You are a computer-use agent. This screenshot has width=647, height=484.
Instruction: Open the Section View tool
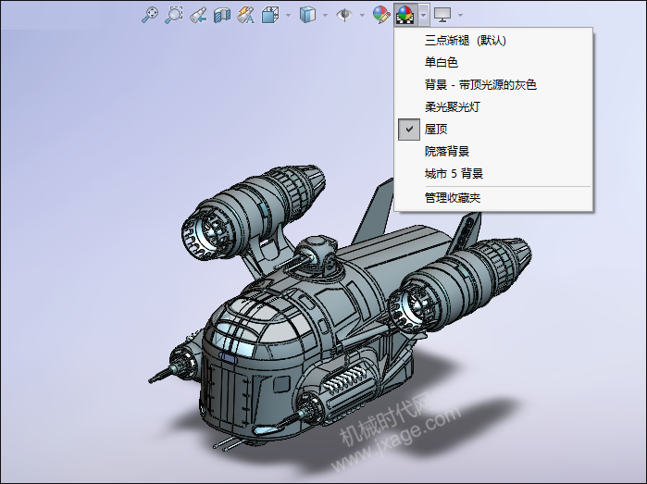point(222,15)
